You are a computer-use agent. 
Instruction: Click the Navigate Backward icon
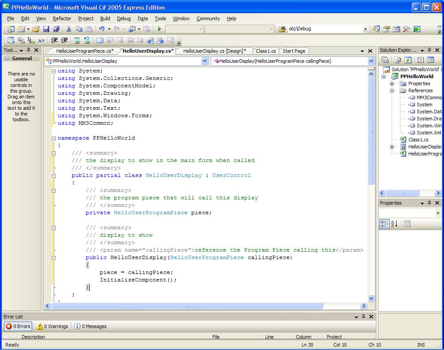click(132, 29)
